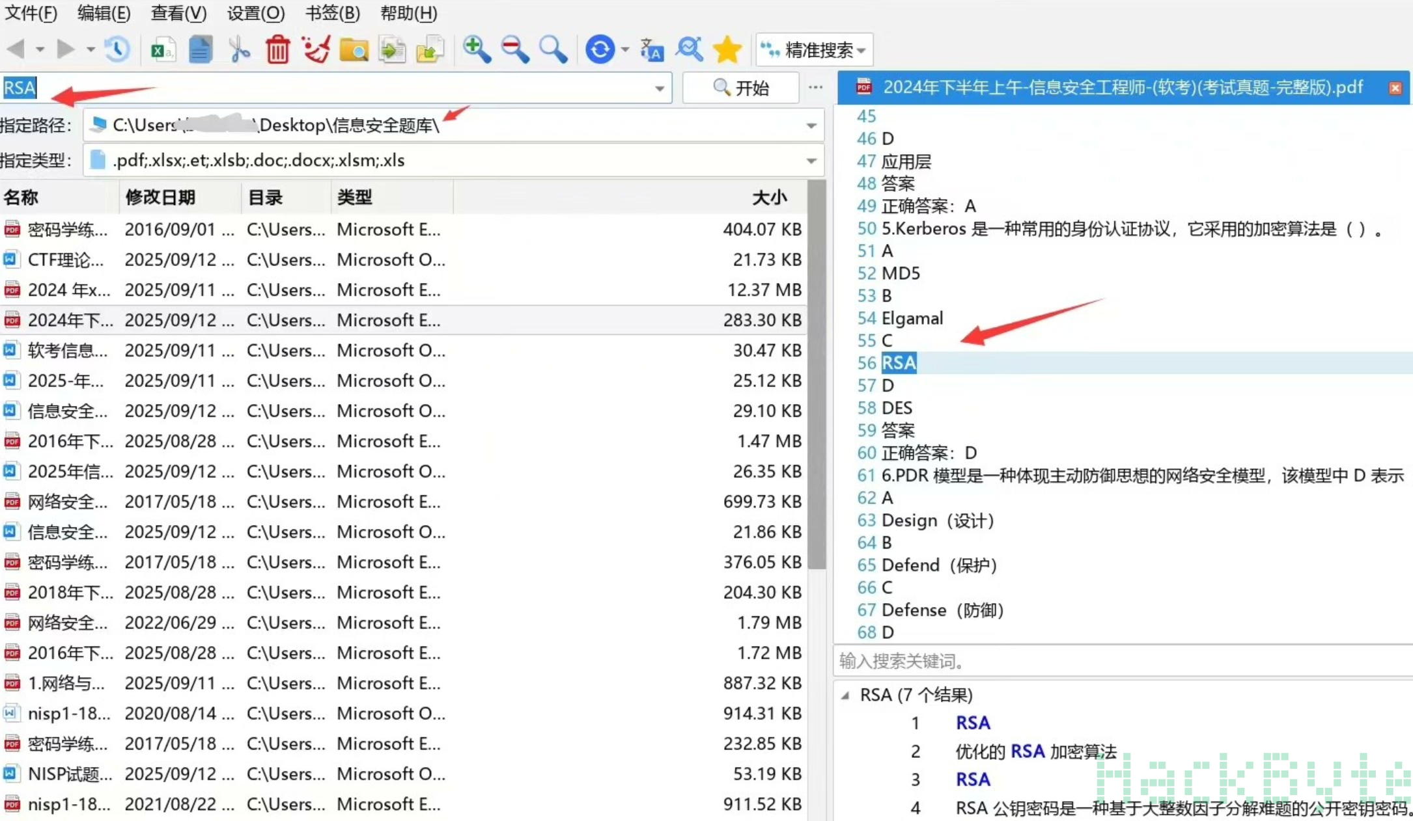This screenshot has width=1413, height=821.
Task: Click the zoom out magnifier
Action: click(515, 49)
